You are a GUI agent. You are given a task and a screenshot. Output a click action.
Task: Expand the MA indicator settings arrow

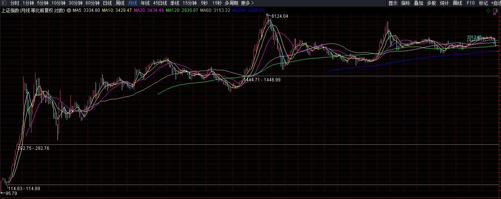click(69, 10)
